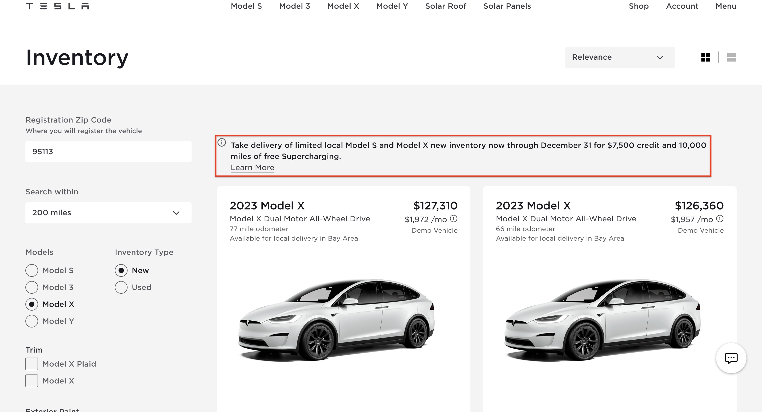The image size is (762, 412).
Task: Open Model S in top navigation
Action: [x=246, y=6]
